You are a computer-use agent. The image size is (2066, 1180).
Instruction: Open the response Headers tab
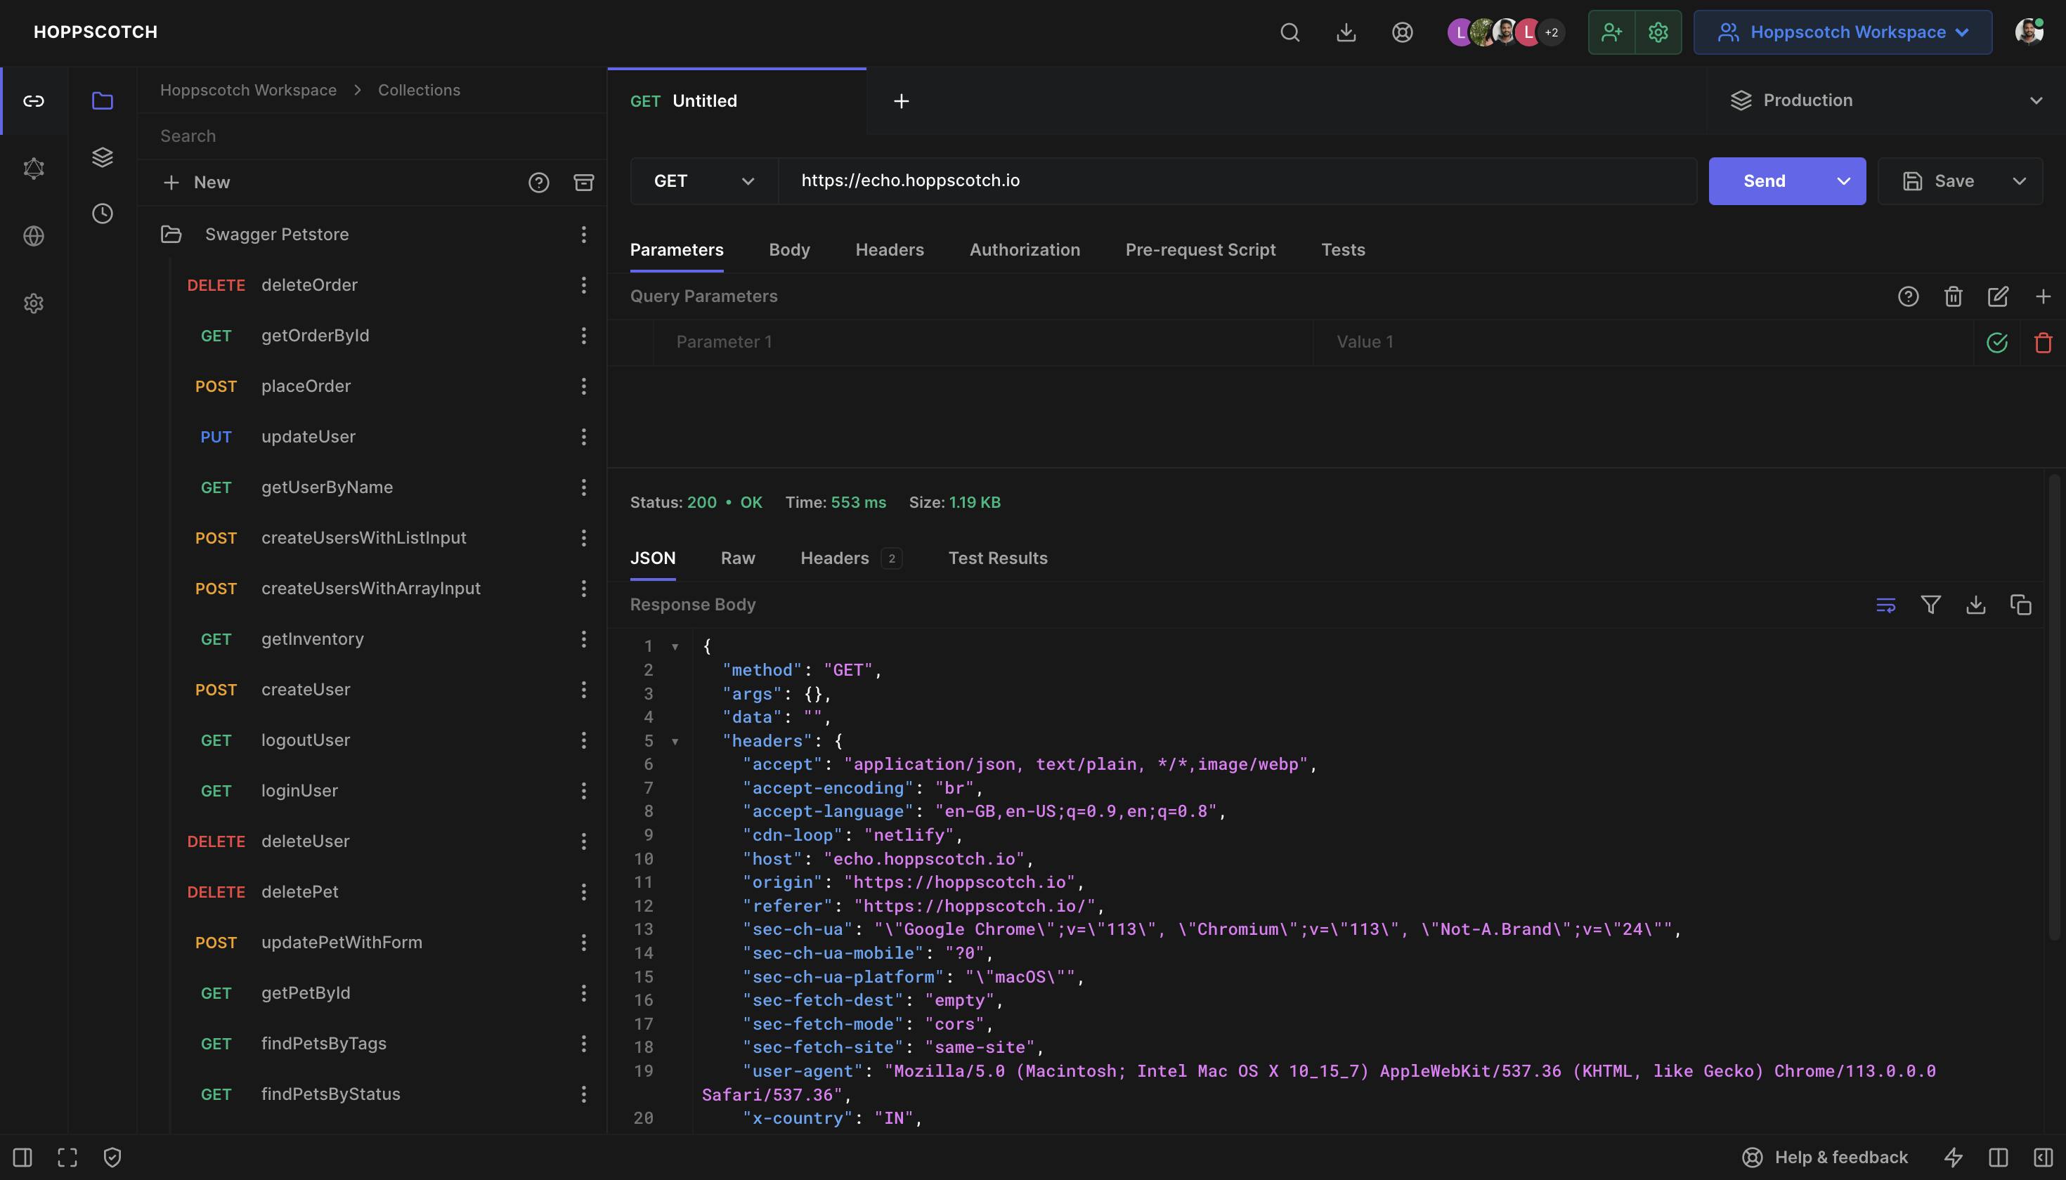click(x=834, y=558)
